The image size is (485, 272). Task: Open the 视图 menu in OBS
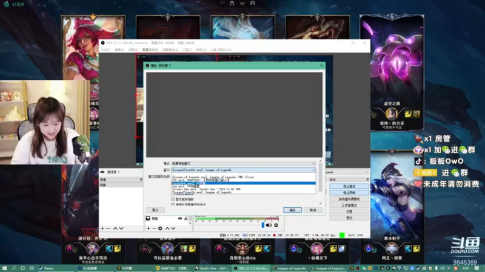[133, 50]
